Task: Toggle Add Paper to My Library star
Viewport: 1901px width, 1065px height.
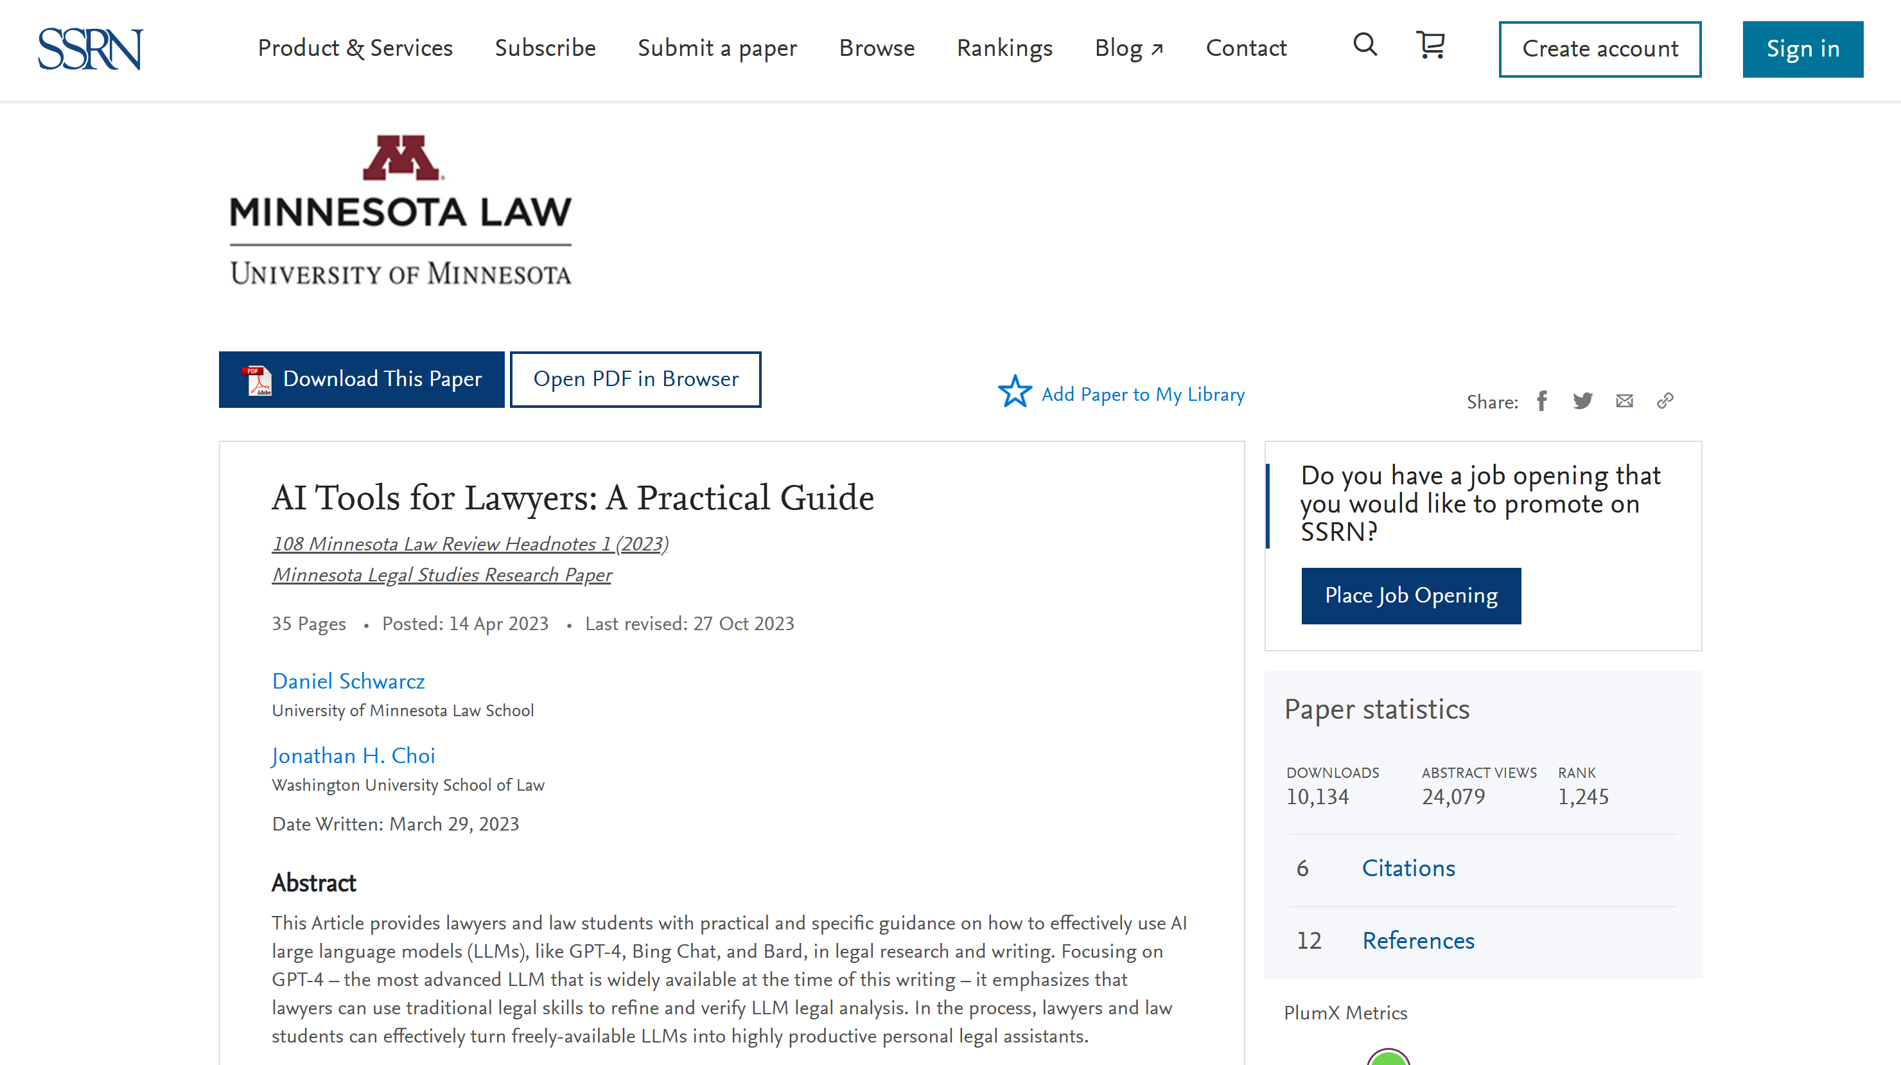Action: (x=1016, y=393)
